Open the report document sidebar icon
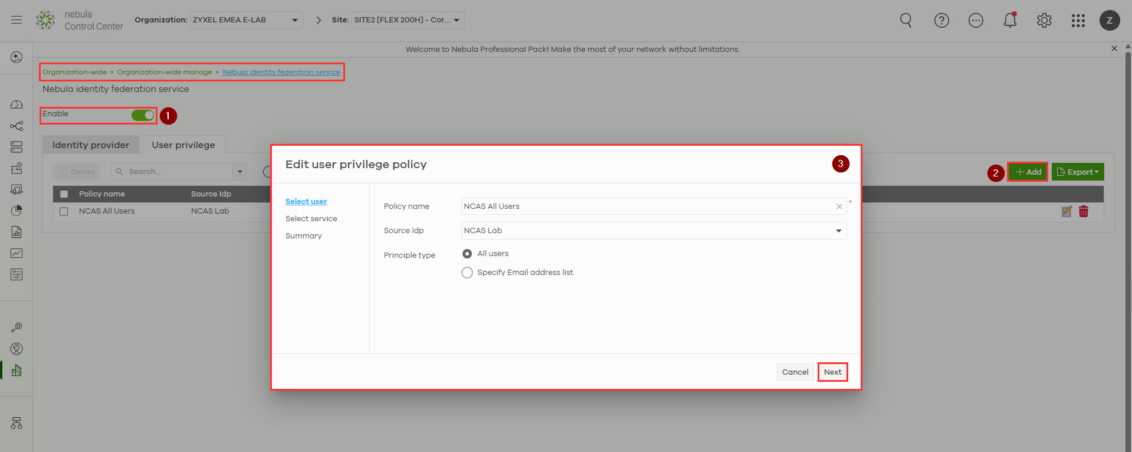Screen dimensions: 1132x452 (x=17, y=232)
